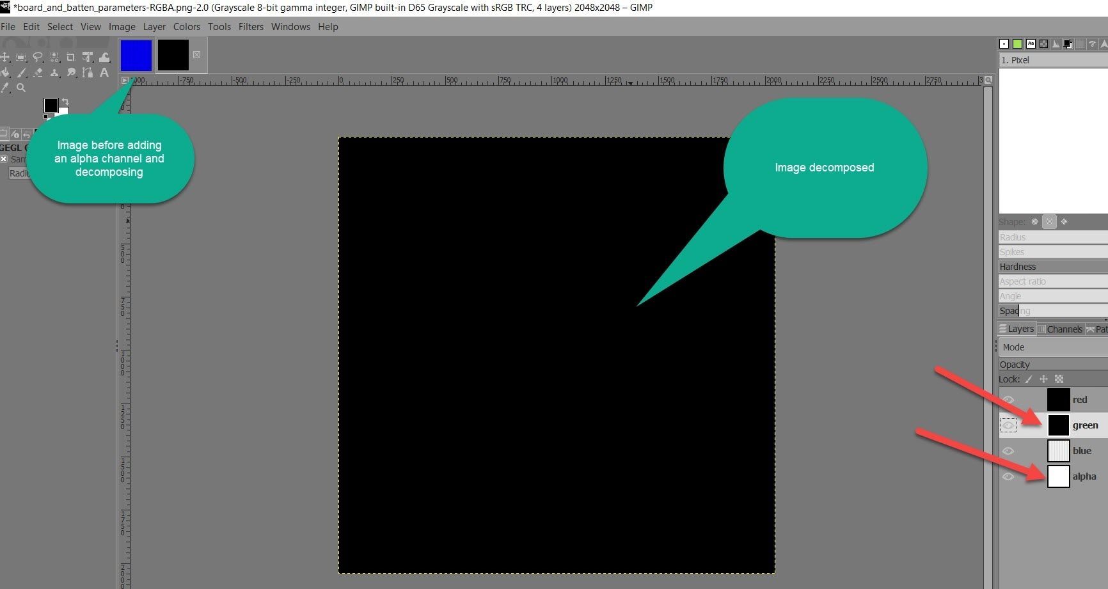This screenshot has height=589, width=1108.
Task: Toggle visibility of the alpha layer
Action: (1008, 476)
